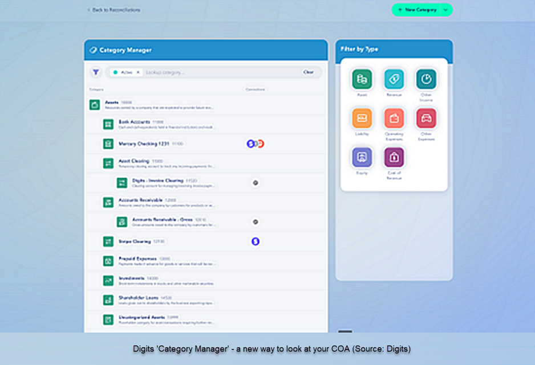
Task: Open the funnel filter in Category Manager
Action: (96, 72)
